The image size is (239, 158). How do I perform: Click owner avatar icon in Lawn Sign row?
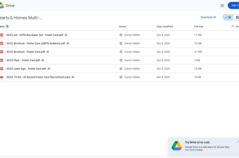click(x=121, y=69)
